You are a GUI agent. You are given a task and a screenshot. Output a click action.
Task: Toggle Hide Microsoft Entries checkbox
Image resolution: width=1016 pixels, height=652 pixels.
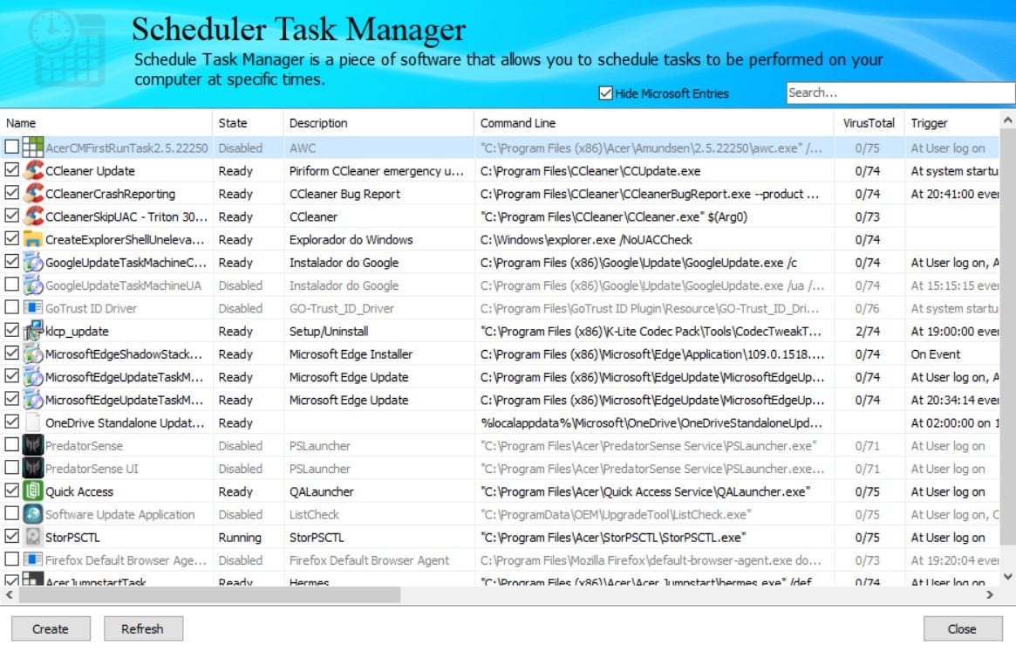pyautogui.click(x=606, y=93)
